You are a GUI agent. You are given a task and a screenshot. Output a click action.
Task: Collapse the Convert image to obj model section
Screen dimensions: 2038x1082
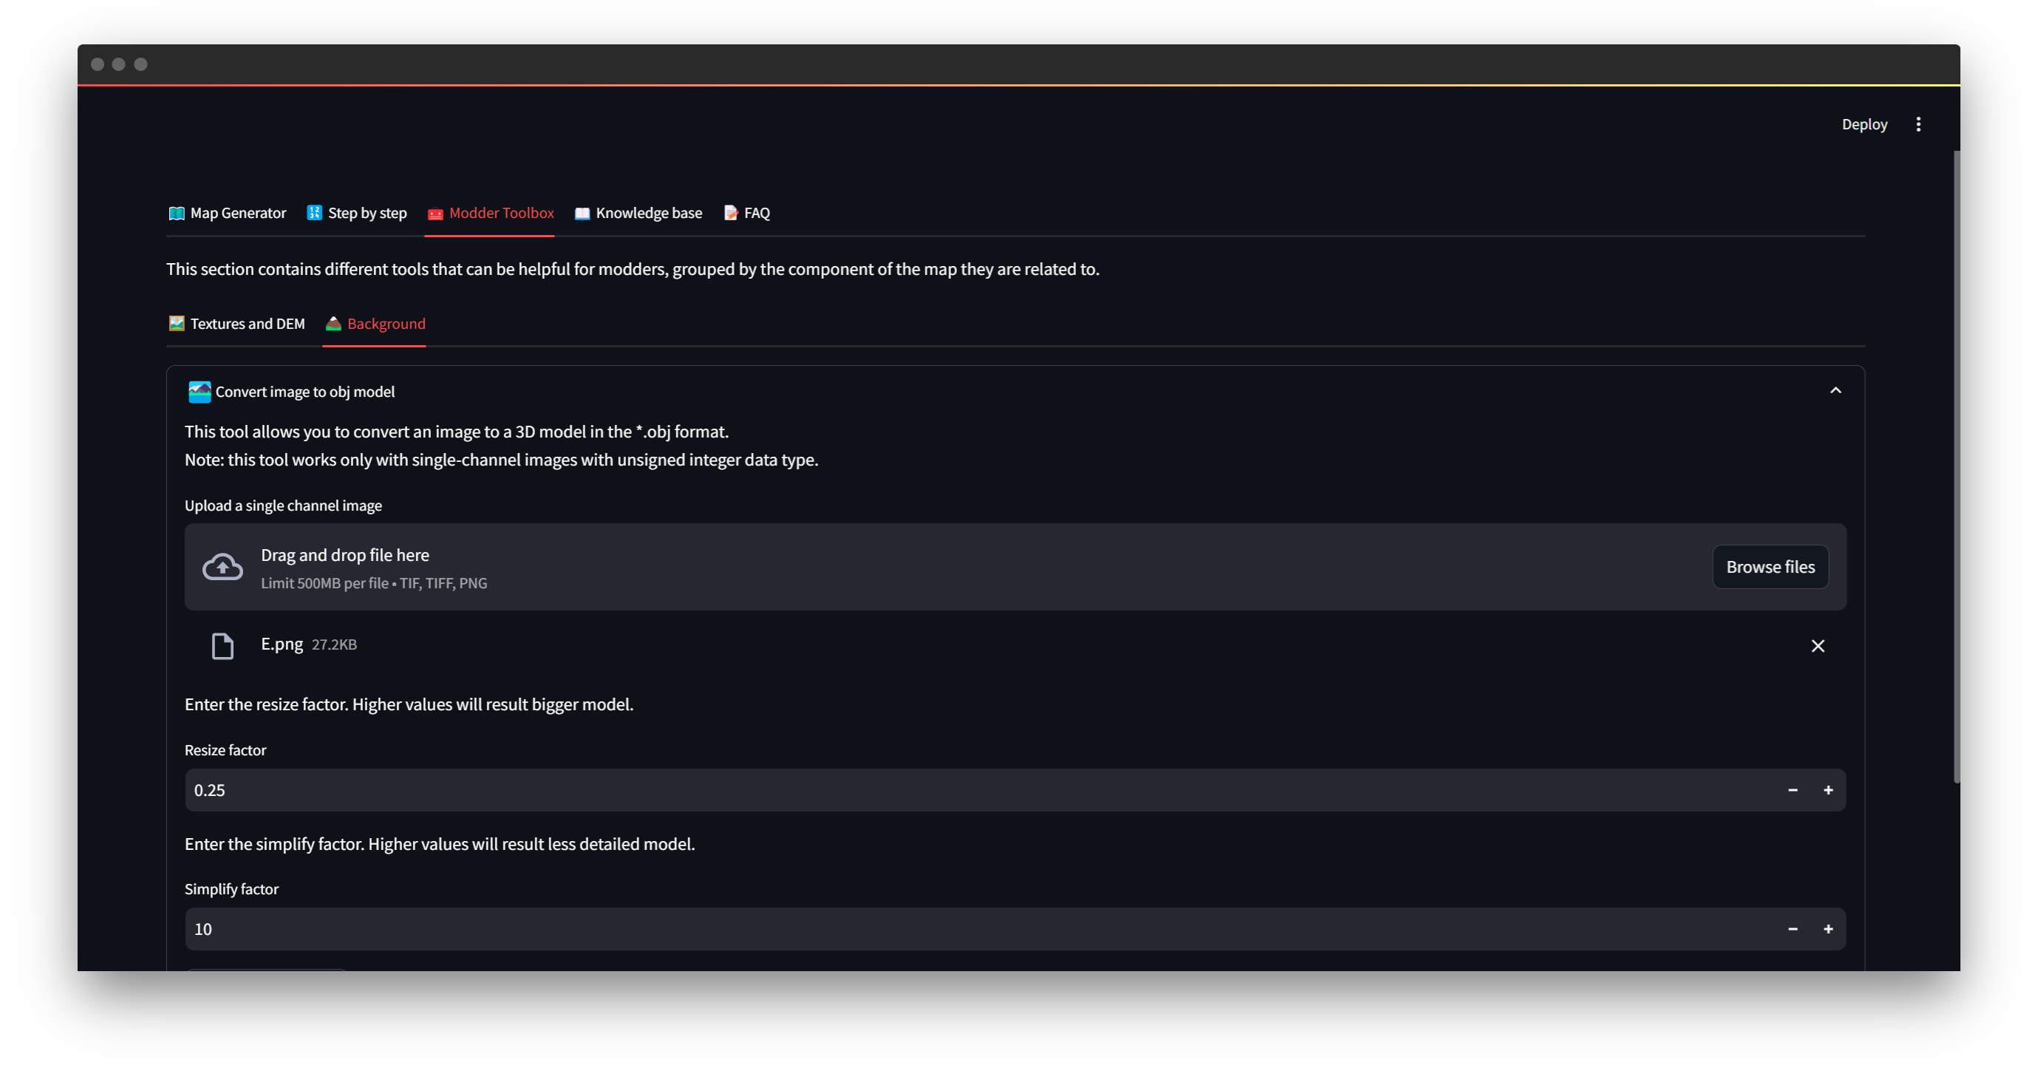1836,391
